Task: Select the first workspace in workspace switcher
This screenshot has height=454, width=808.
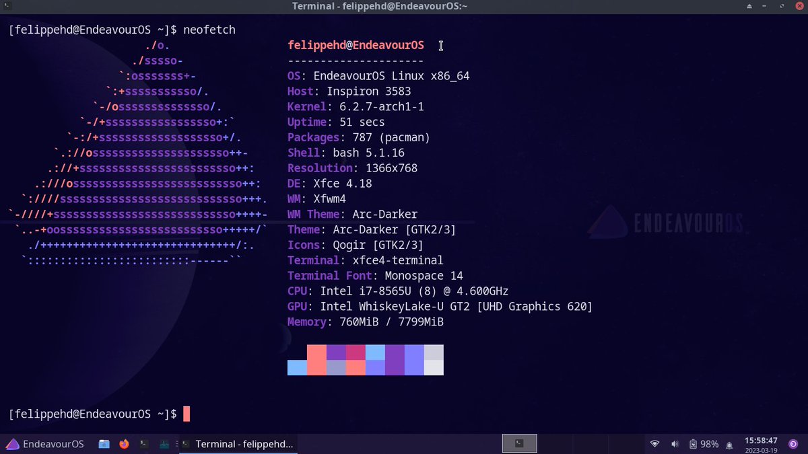Action: (x=520, y=443)
